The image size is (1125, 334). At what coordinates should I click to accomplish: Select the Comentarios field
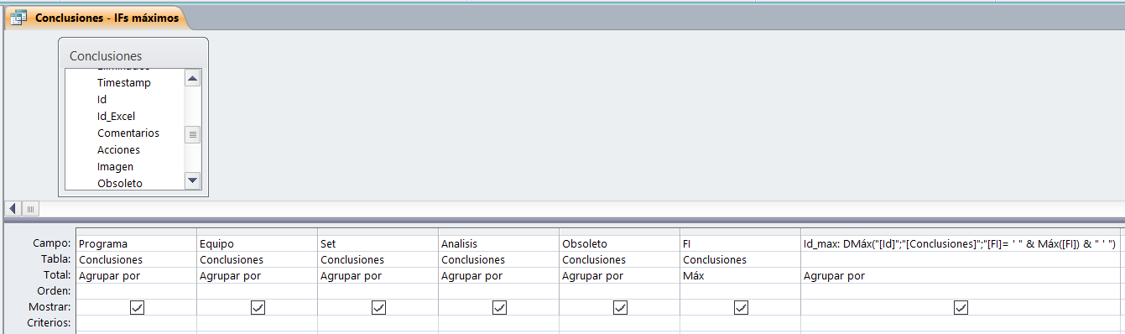click(128, 133)
